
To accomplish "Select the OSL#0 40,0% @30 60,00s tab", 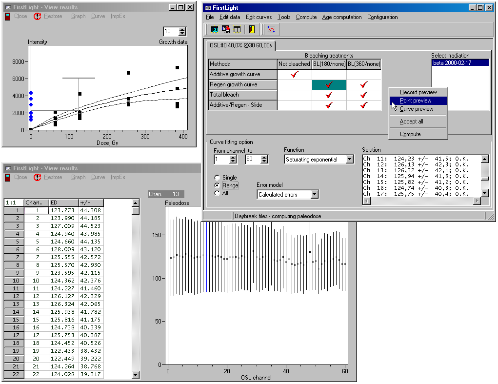I will tap(241, 45).
